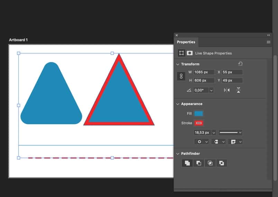
Task: Open the Properties panel menu
Action: pos(268,42)
